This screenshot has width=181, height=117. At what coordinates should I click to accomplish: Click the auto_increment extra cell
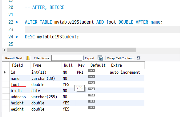tap(127, 72)
